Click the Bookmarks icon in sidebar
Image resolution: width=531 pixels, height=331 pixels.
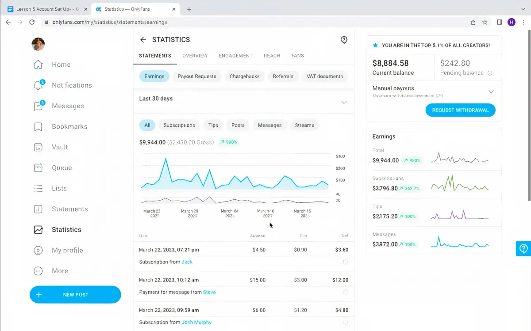pos(38,127)
